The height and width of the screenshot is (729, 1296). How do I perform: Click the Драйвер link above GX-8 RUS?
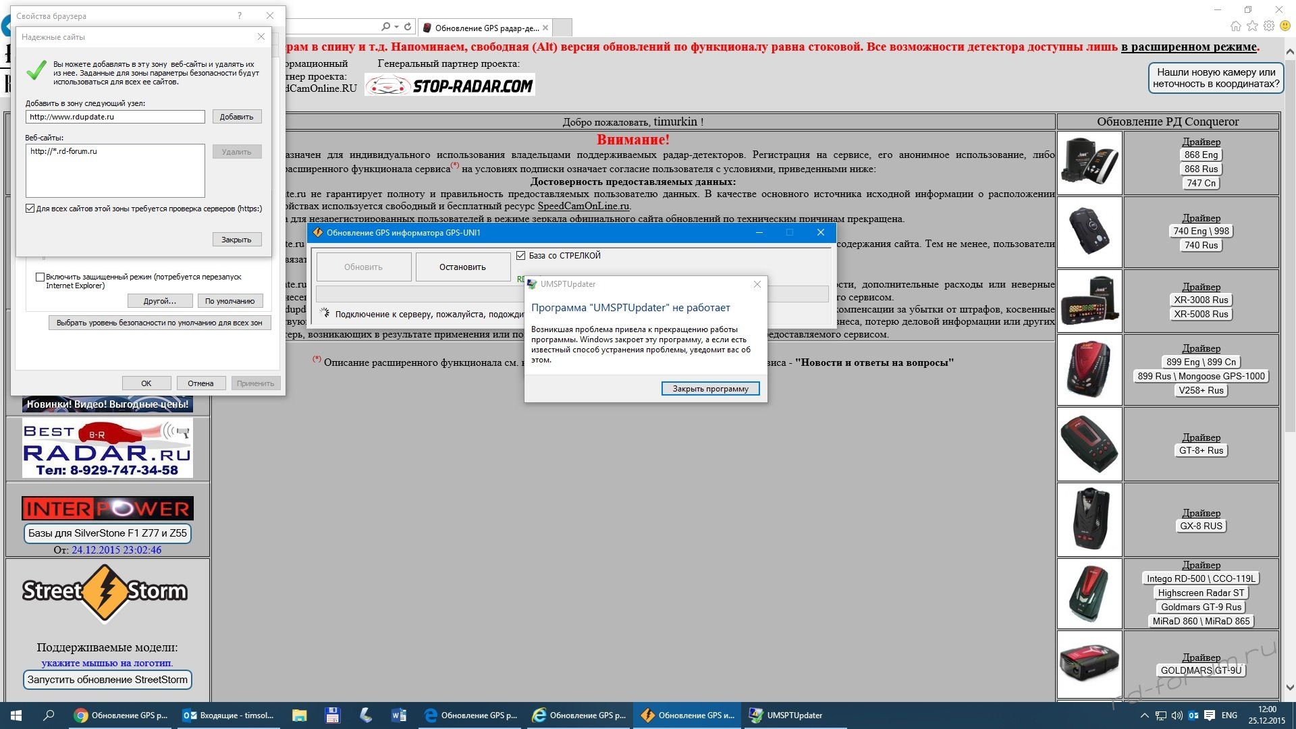click(1201, 513)
